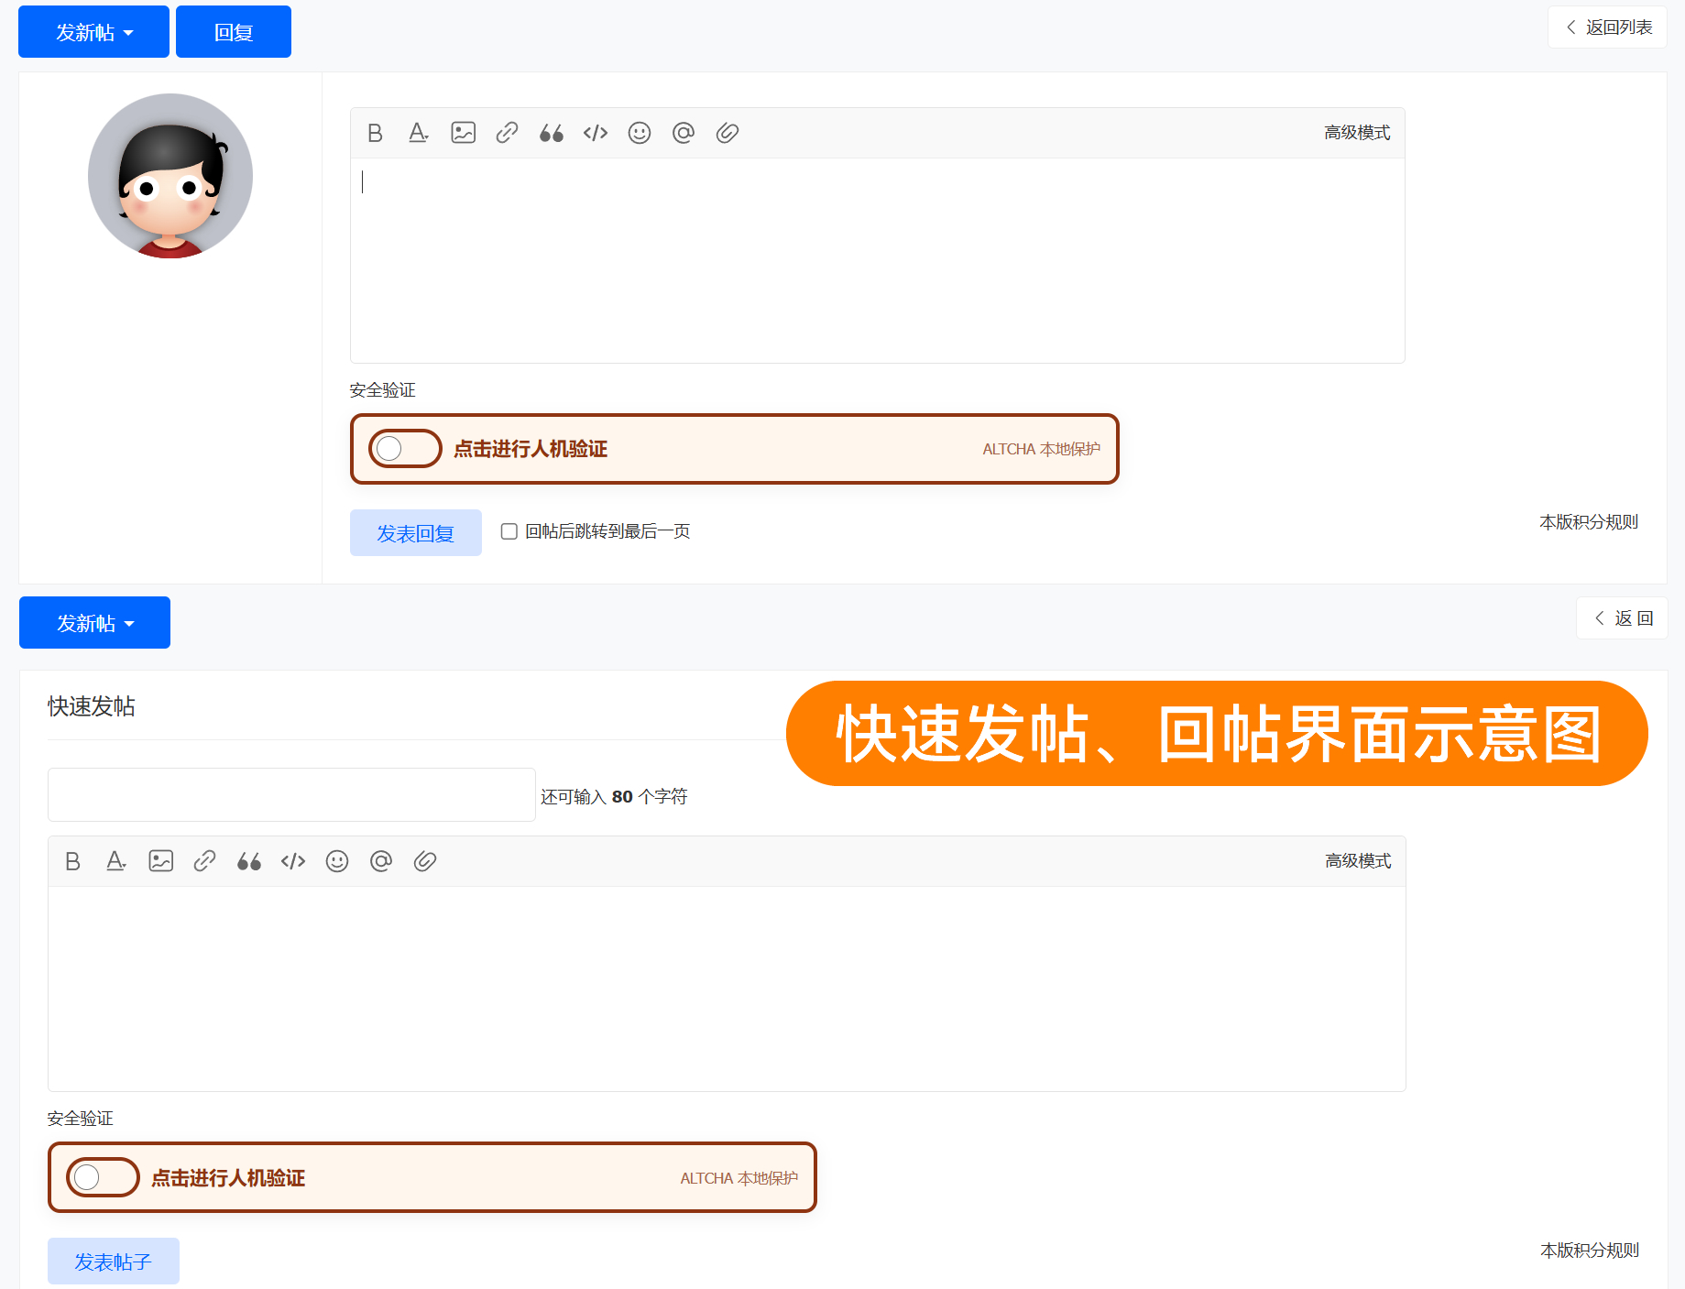Click the 回复 button

click(x=234, y=32)
